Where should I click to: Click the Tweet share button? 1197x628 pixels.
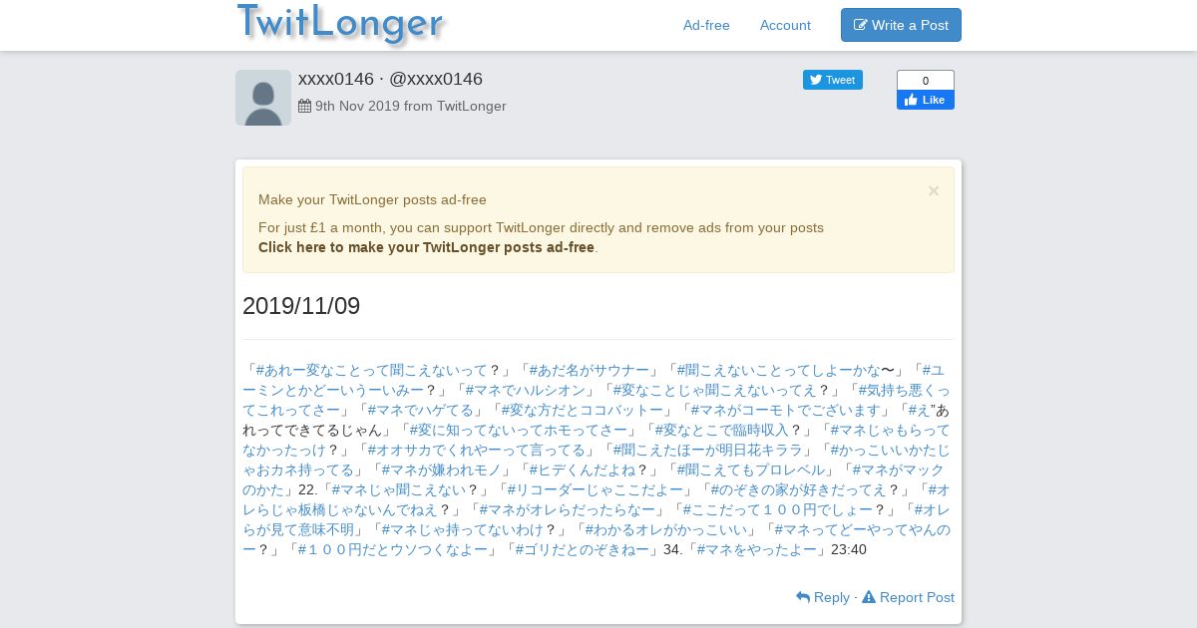point(833,80)
